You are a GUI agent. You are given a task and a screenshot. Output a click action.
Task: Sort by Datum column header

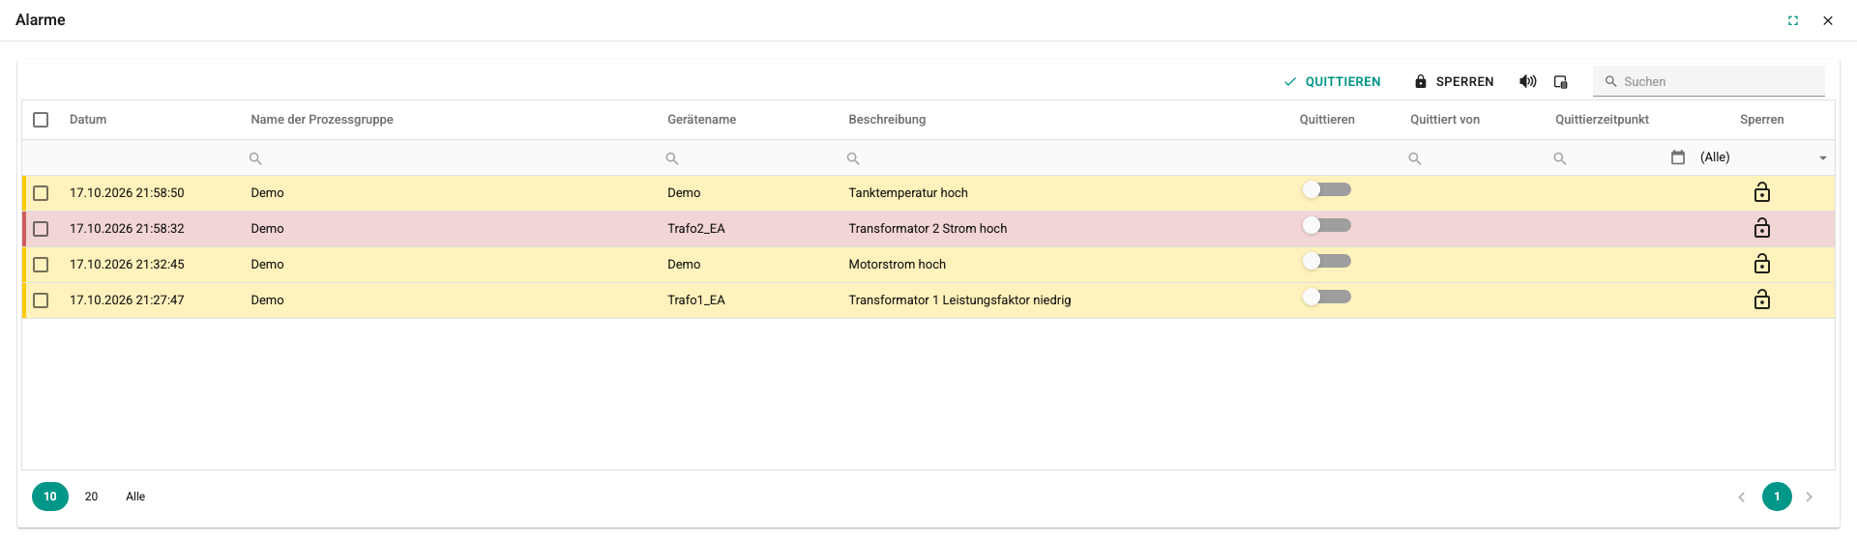pyautogui.click(x=88, y=120)
